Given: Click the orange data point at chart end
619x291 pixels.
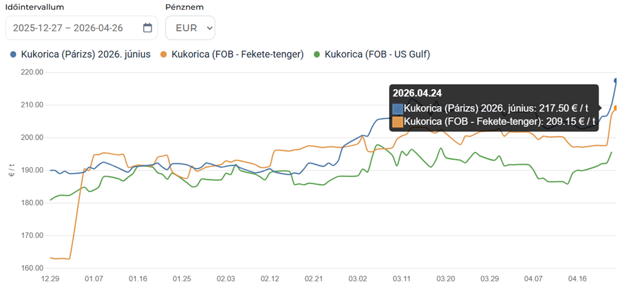Looking at the screenshot, I should (x=616, y=108).
